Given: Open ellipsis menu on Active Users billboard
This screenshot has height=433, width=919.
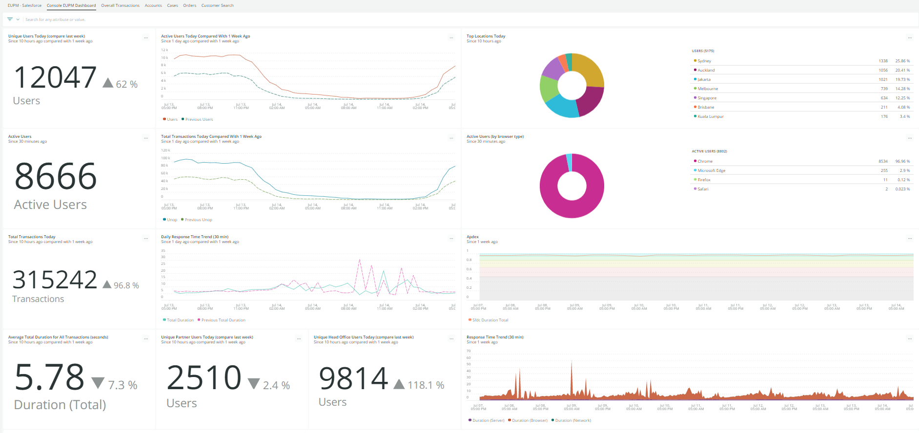Looking at the screenshot, I should pyautogui.click(x=146, y=138).
